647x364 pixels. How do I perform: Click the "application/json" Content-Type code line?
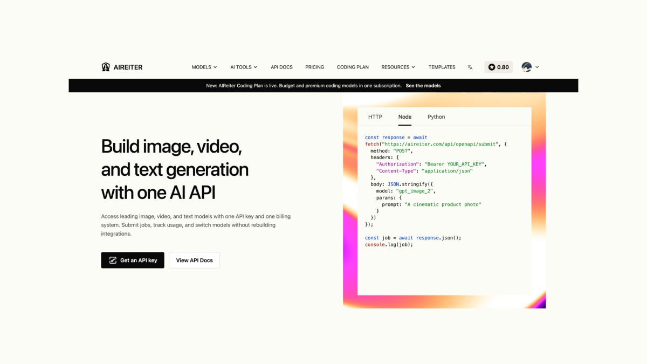pyautogui.click(x=424, y=171)
